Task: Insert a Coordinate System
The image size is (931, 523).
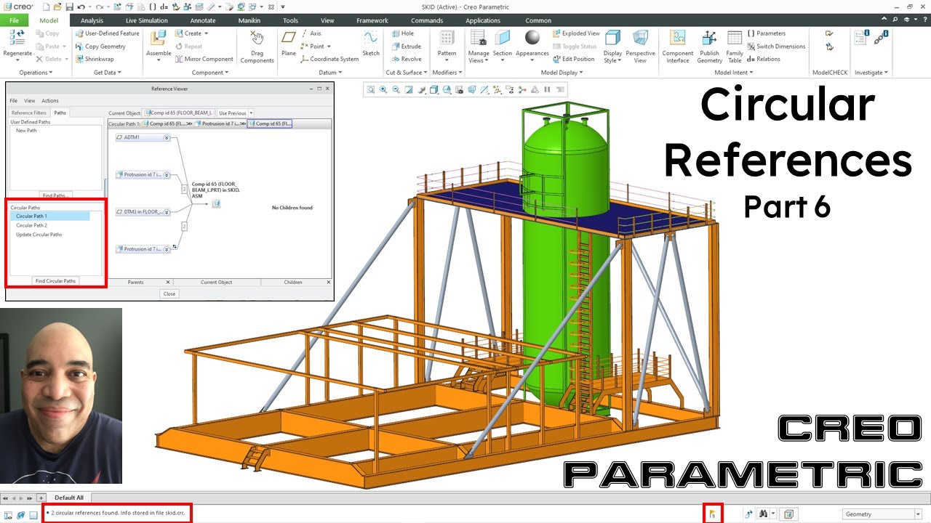Action: [329, 60]
